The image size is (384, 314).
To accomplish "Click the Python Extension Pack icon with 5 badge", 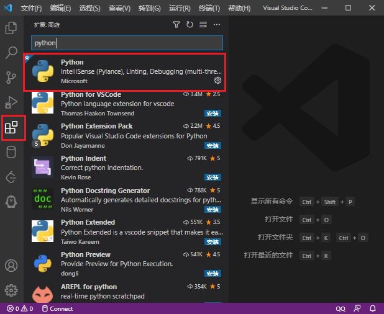I will (43, 135).
